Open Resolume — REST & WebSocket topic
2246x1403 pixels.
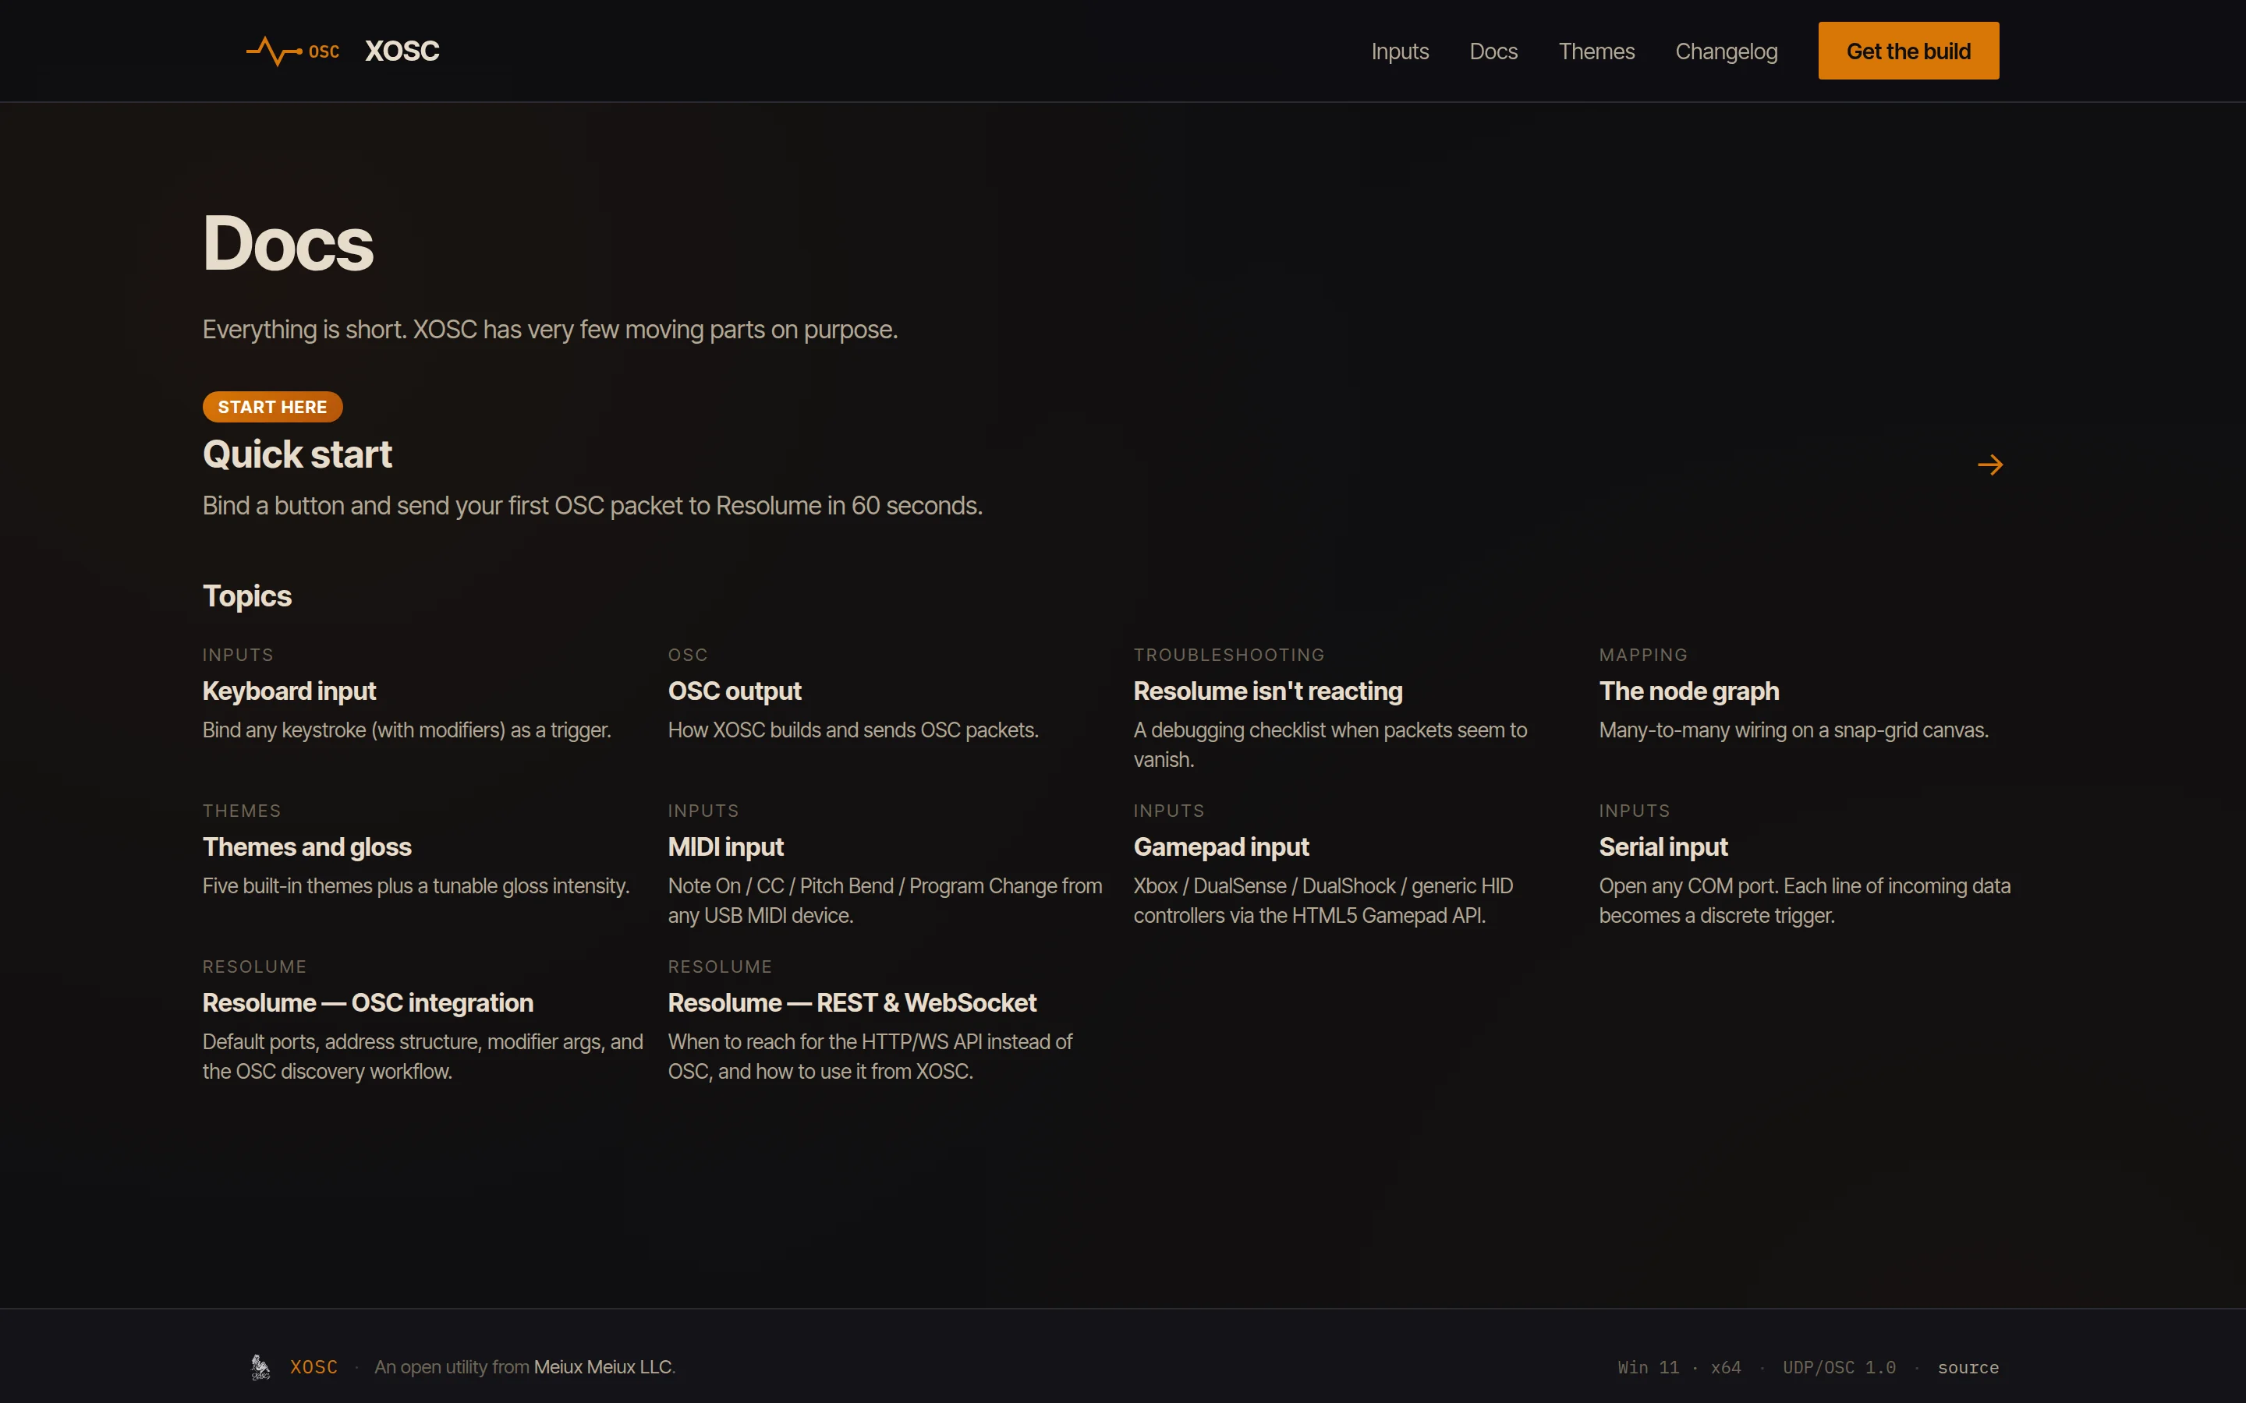[x=851, y=1003]
